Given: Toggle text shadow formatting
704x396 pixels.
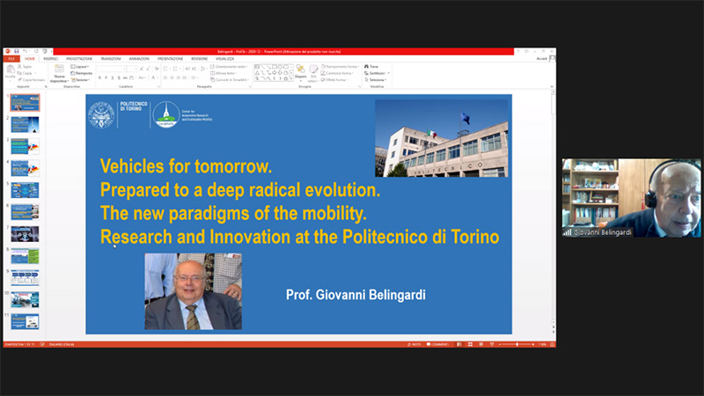Looking at the screenshot, I should tap(119, 77).
